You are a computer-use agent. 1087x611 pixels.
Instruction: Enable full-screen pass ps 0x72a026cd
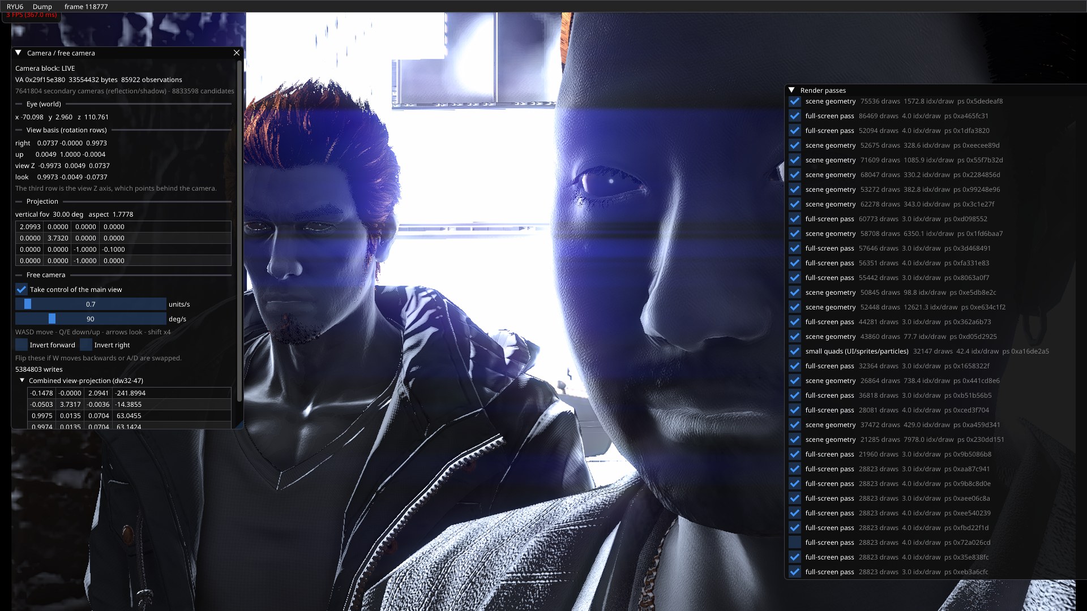[795, 542]
